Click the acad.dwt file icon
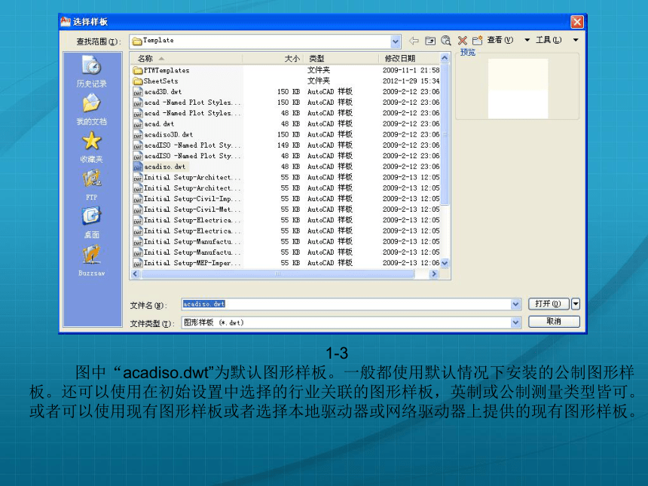This screenshot has height=486, width=648. click(x=138, y=124)
